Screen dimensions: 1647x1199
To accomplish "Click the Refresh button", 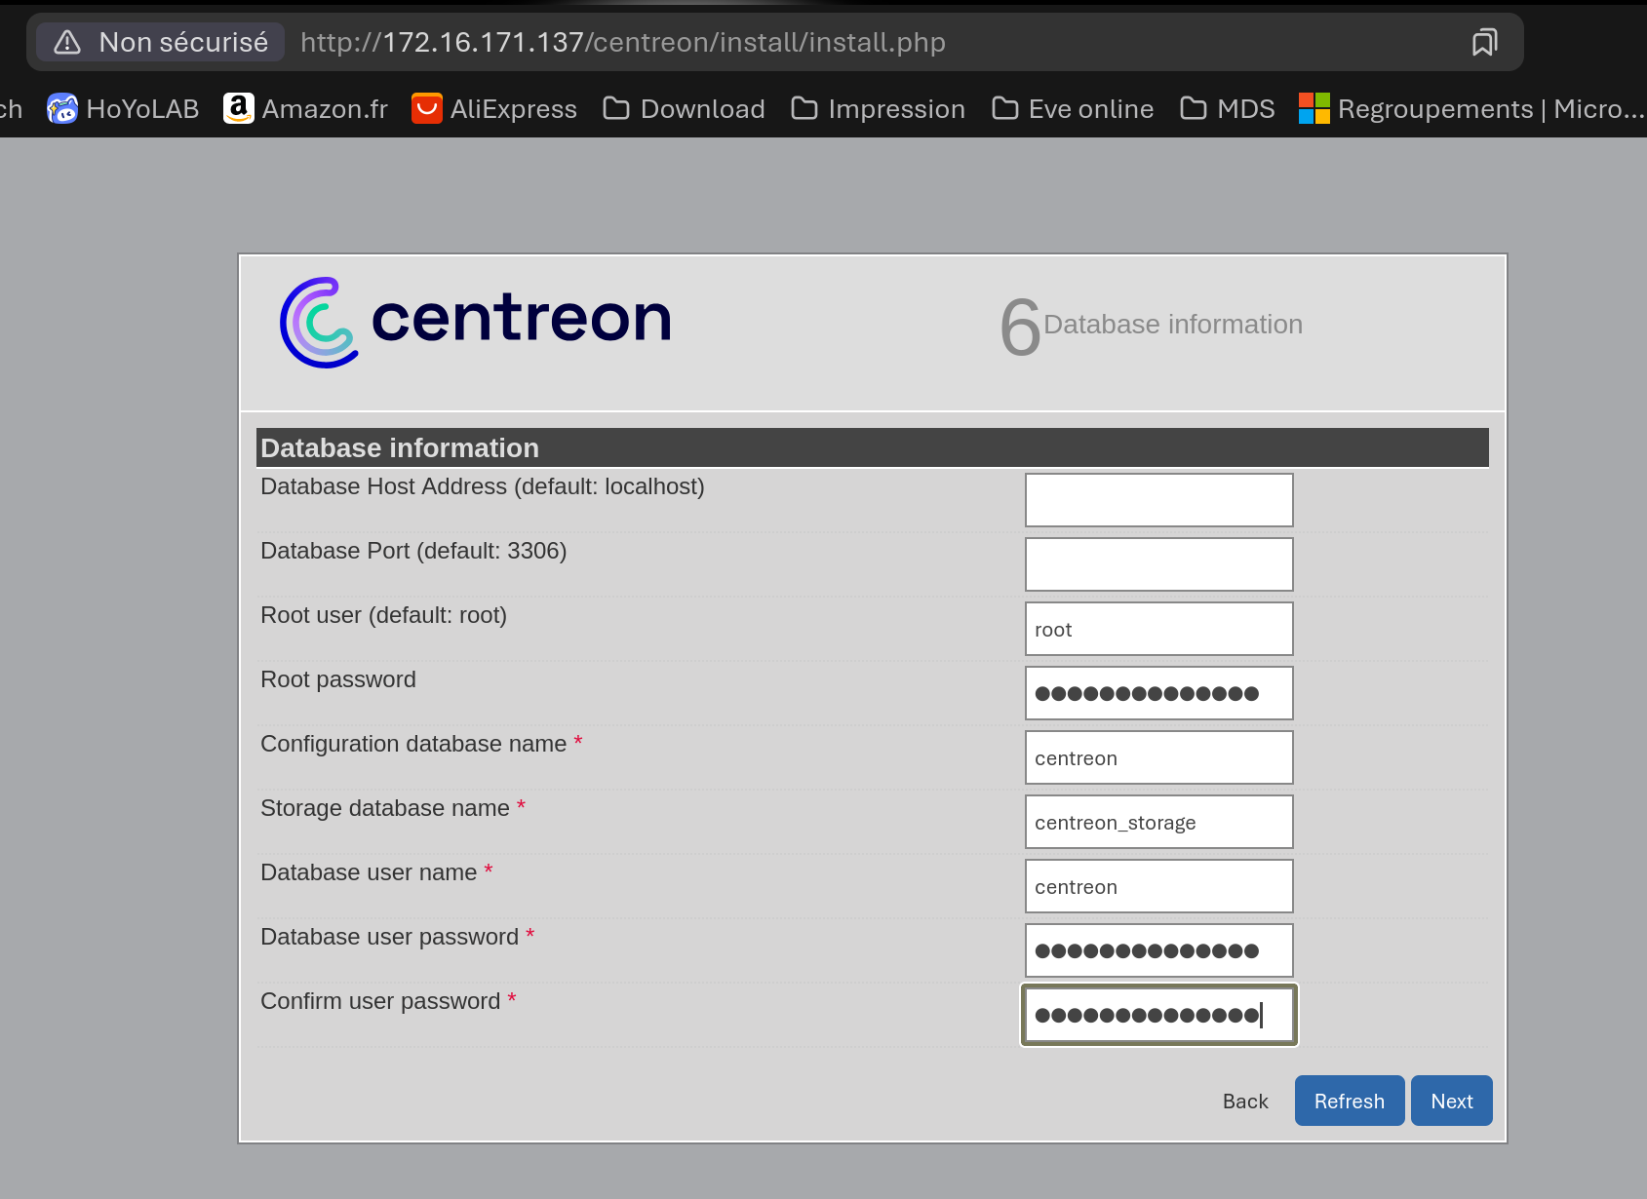I will click(x=1350, y=1101).
